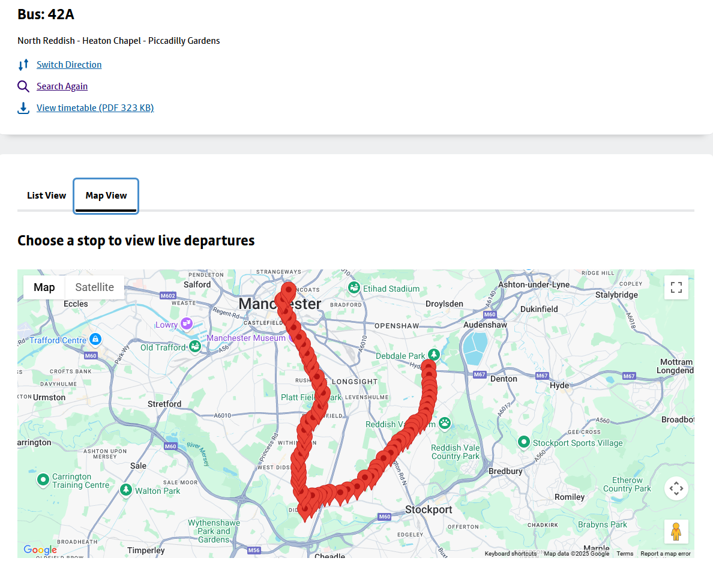This screenshot has height=576, width=713.
Task: Select the Map View tab
Action: pyautogui.click(x=106, y=196)
